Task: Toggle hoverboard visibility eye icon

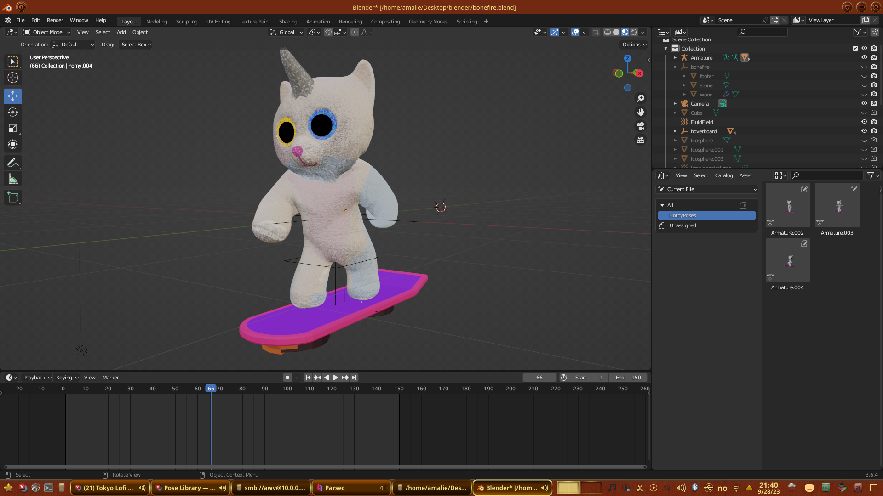Action: click(x=864, y=131)
